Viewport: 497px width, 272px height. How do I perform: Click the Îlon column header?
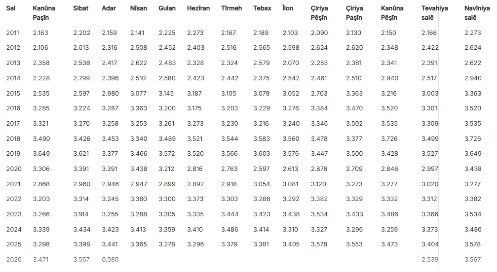tap(287, 8)
